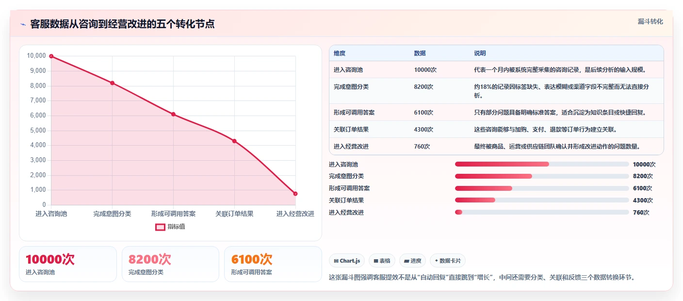Open the 6100次 形成可调用答案 stat card
The image size is (683, 301).
(273, 264)
